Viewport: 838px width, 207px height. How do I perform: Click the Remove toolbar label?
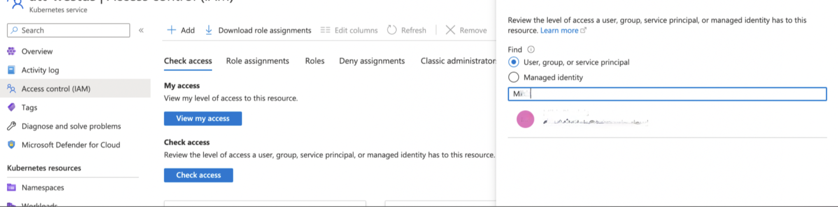click(x=473, y=30)
